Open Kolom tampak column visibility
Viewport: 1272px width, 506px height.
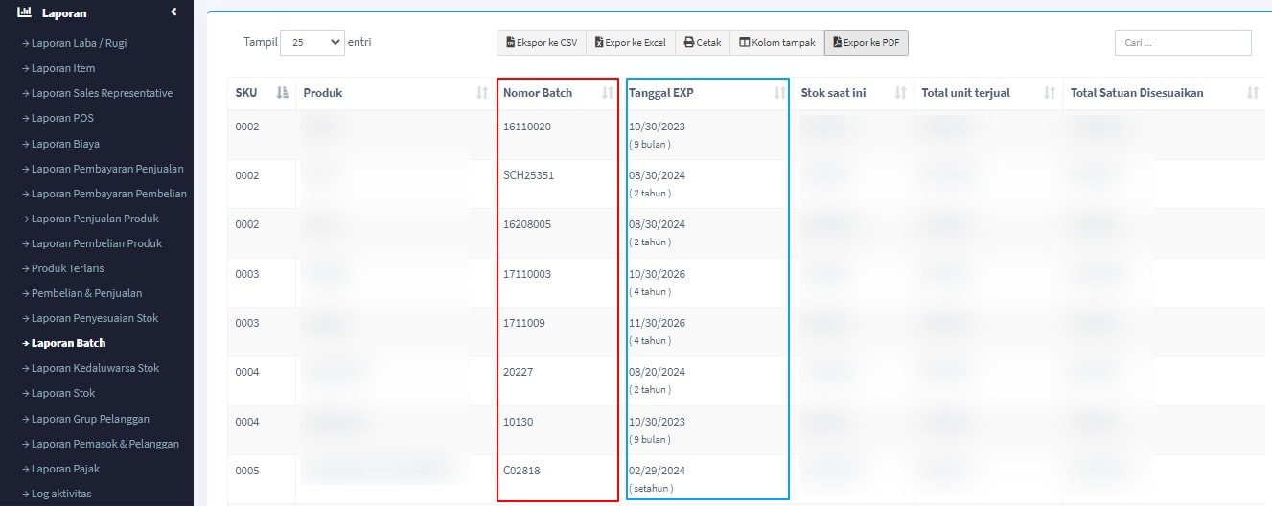click(x=776, y=42)
